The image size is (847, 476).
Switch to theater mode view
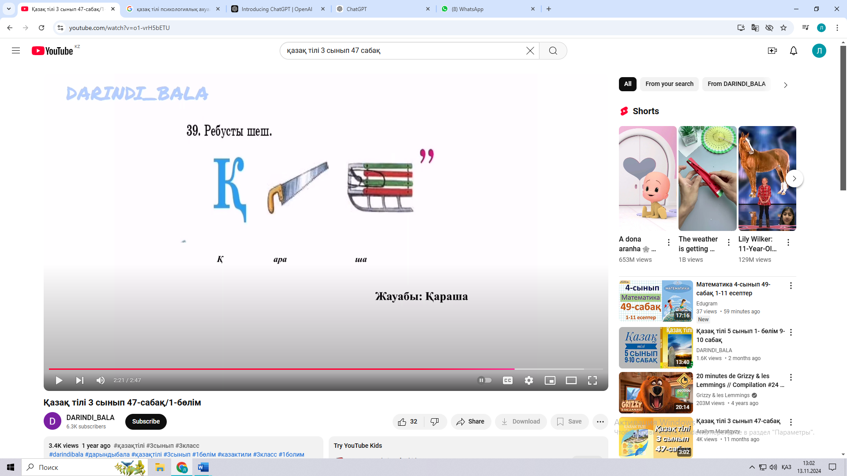(571, 380)
